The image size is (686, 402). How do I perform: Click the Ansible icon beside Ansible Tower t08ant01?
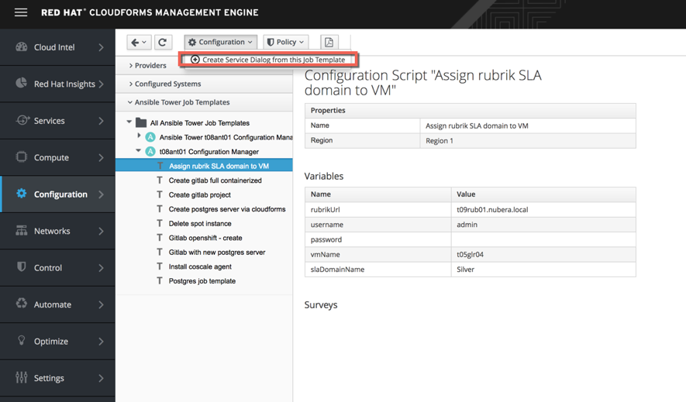pos(150,137)
